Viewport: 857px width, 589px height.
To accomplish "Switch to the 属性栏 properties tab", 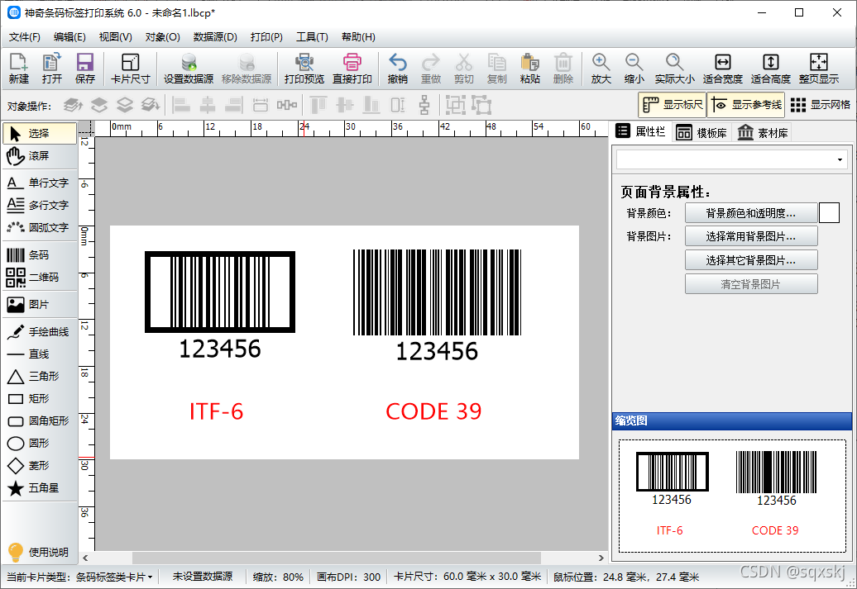I will click(x=640, y=131).
